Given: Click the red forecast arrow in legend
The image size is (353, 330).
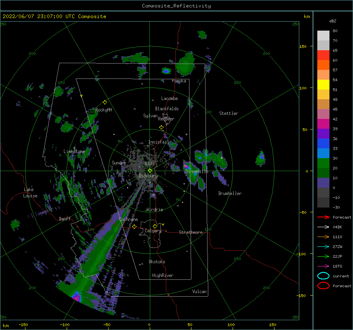Looking at the screenshot, I should pos(323,217).
